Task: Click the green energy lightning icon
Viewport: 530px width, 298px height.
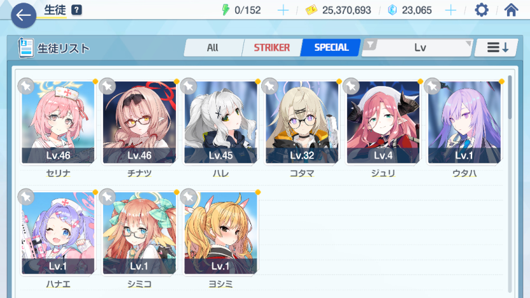Action: [226, 10]
